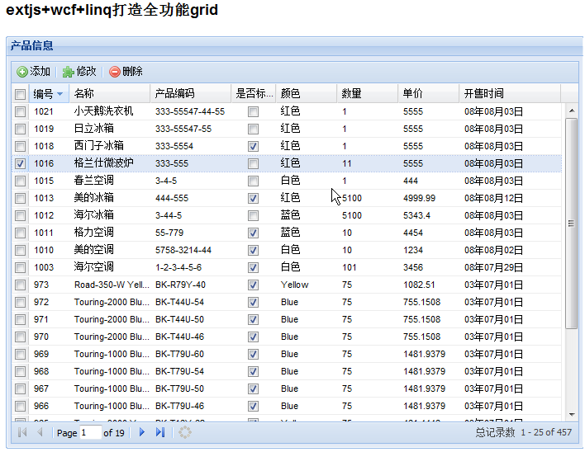Click the Modify (修改) puzzle icon
The height and width of the screenshot is (452, 585).
pyautogui.click(x=68, y=72)
